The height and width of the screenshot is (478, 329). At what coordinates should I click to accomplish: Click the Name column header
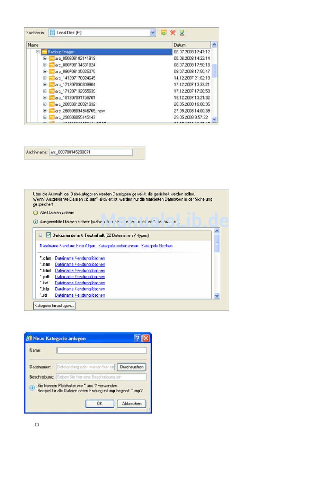(x=99, y=45)
